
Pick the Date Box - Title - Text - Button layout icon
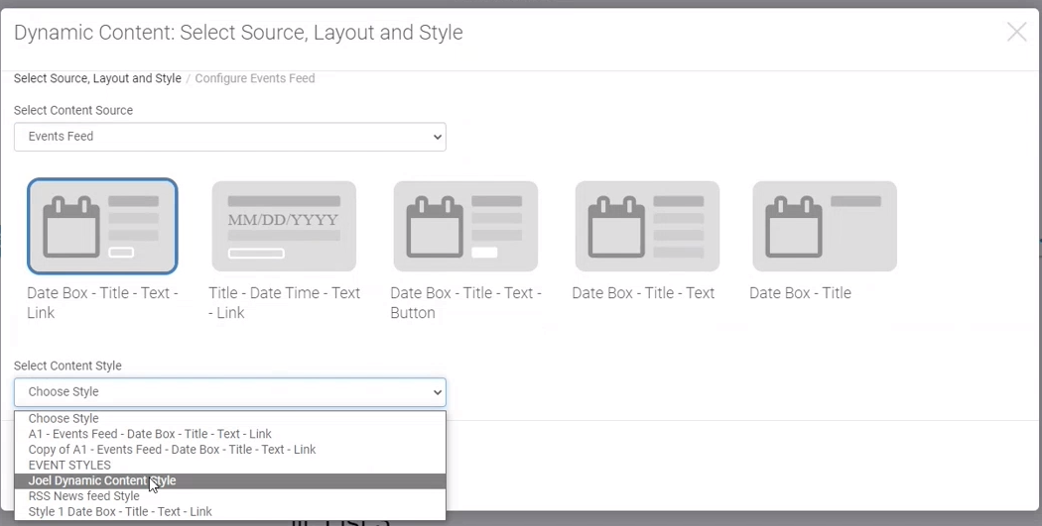[x=465, y=226]
